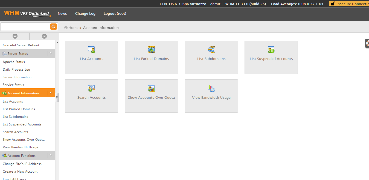Open the Change Log menu item
Viewport: 369px width, 180px height.
pyautogui.click(x=85, y=14)
